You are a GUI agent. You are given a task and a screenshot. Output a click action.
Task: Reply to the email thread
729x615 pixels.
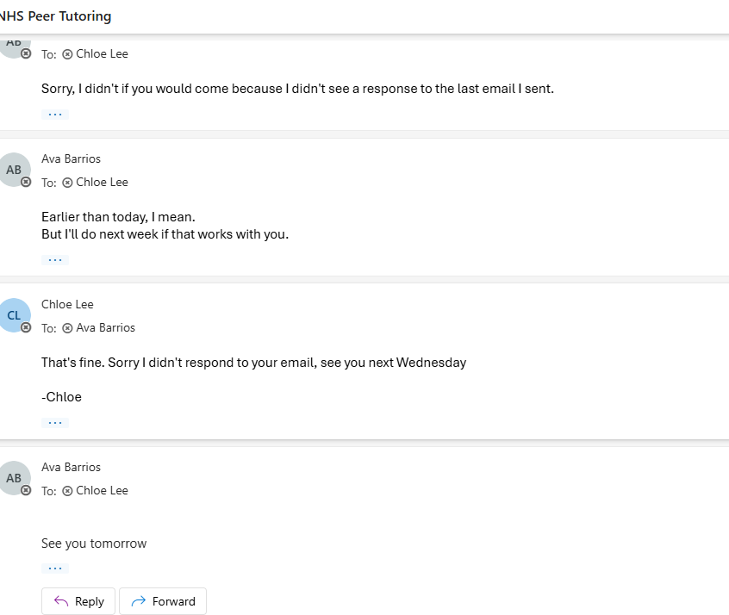point(78,601)
